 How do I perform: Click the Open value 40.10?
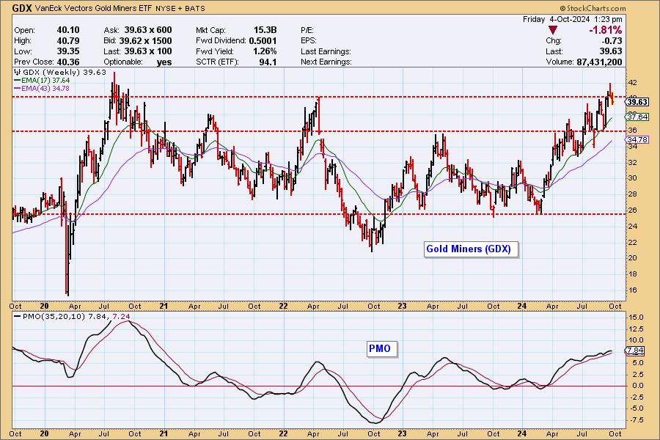(68, 30)
